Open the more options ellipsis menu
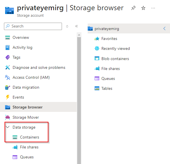This screenshot has width=170, height=164. (153, 8)
